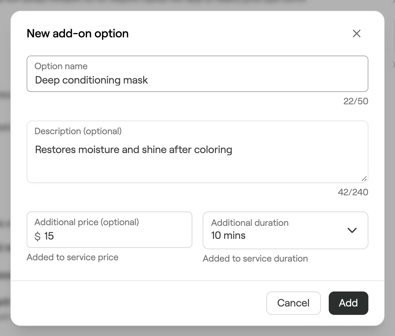Image resolution: width=395 pixels, height=336 pixels.
Task: Cancel adding the add-on option
Action: 294,303
